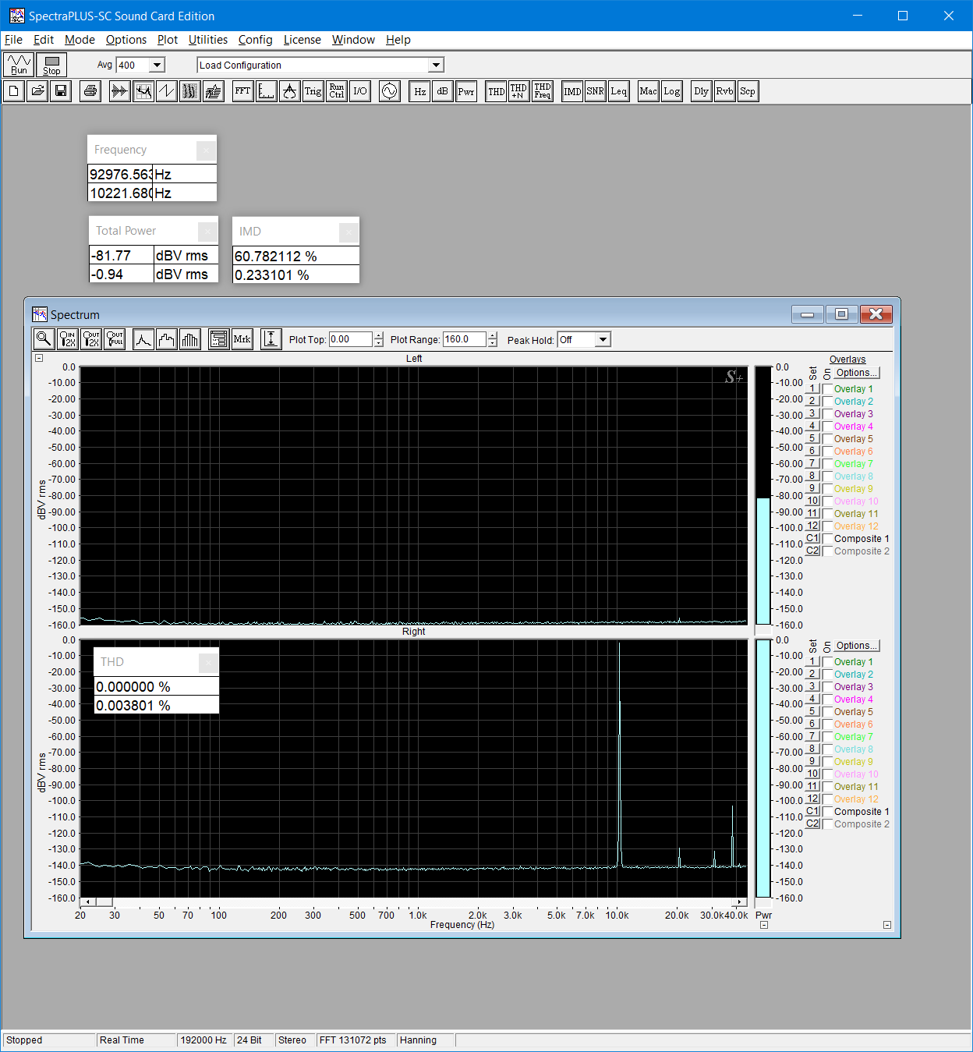Create a new file with the blank-page icon

[14, 91]
